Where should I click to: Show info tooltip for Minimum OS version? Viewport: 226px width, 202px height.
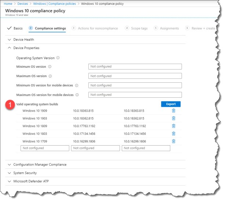(50, 67)
